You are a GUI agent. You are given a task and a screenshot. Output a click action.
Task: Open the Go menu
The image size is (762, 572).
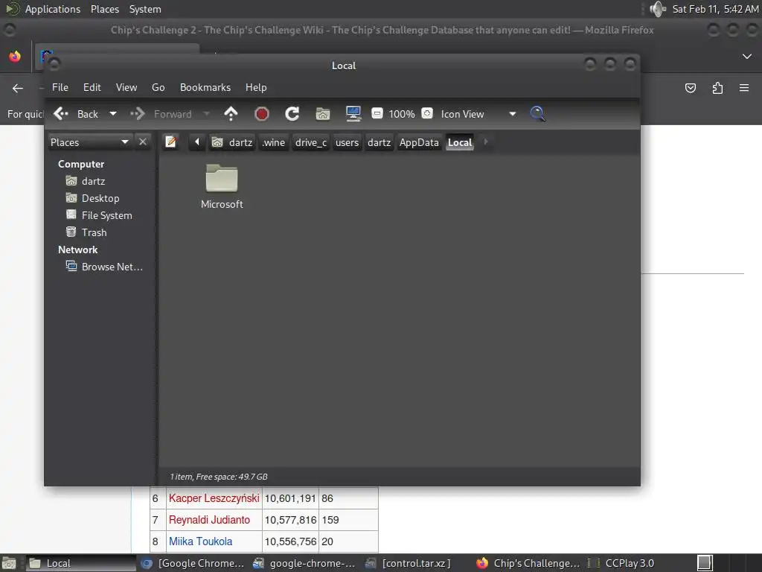tap(158, 88)
